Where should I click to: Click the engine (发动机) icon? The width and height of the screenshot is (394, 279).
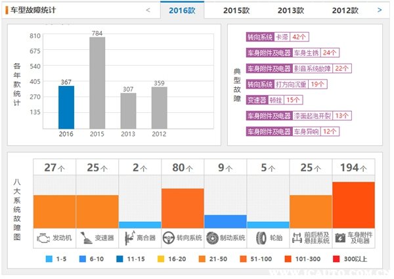(x=43, y=236)
